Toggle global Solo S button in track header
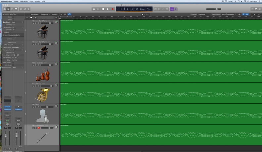This screenshot has height=152, width=262. pos(36,18)
